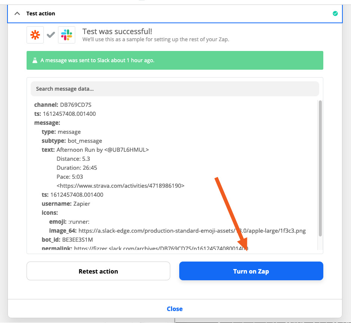Click the username Zapier row
Viewport: 351px width, 323px height.
[66, 203]
